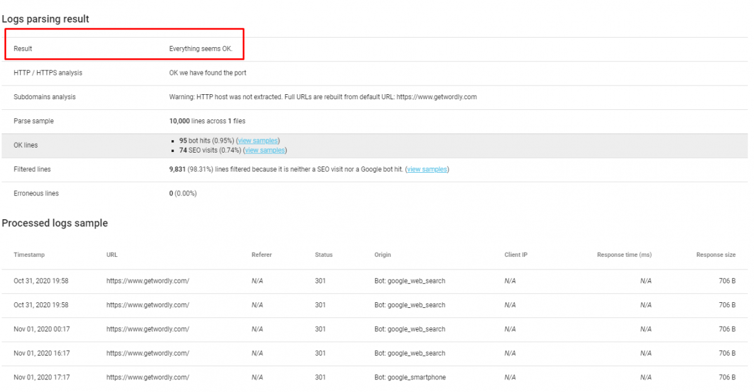Click the Status column header
This screenshot has width=754, height=392.
pyautogui.click(x=324, y=255)
